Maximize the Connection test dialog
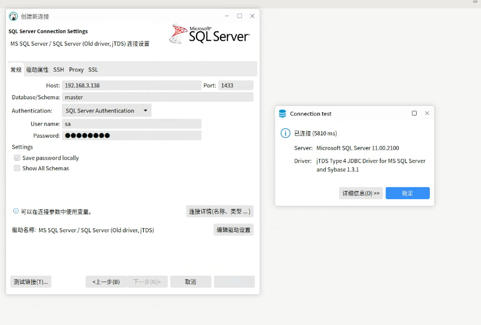Screen dimensions: 481x325 (414, 113)
